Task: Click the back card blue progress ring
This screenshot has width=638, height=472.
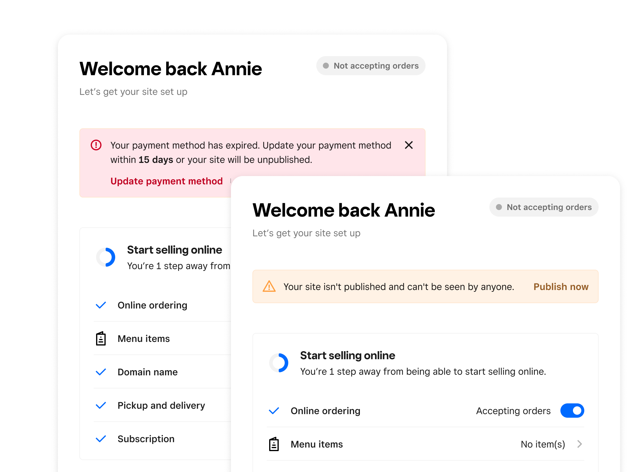Action: pyautogui.click(x=106, y=257)
